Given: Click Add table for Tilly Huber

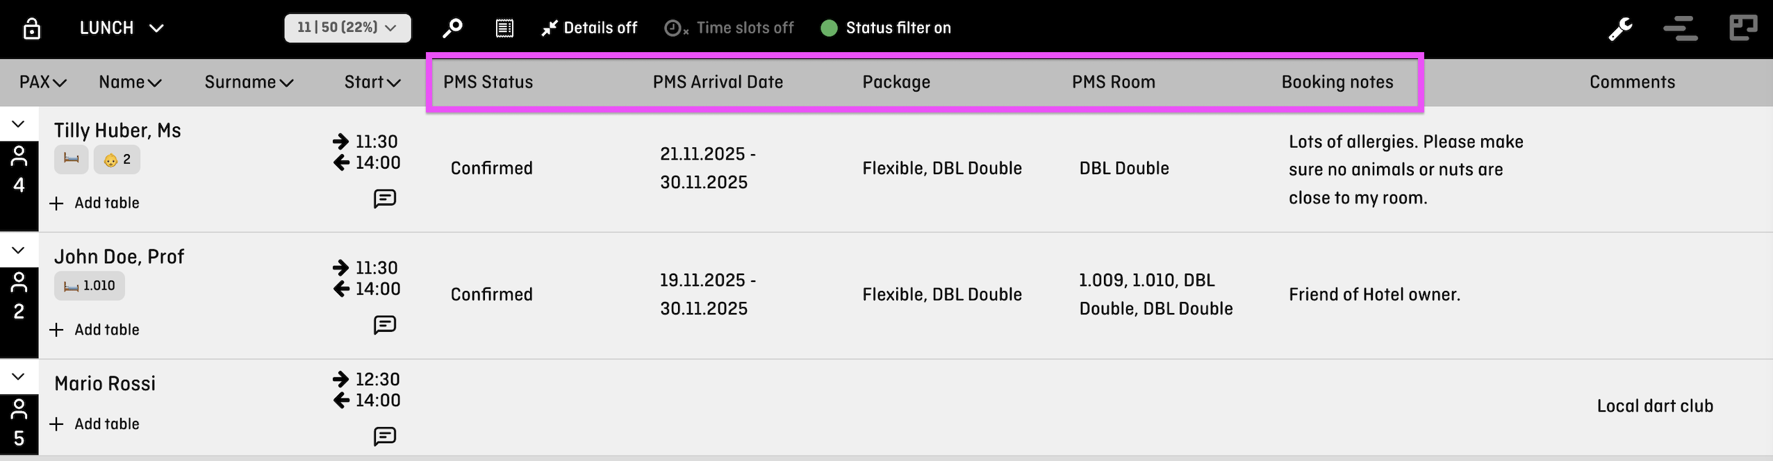Looking at the screenshot, I should point(94,203).
